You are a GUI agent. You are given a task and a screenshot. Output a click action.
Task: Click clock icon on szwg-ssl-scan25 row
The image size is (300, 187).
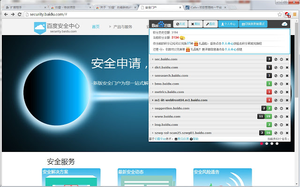(x=281, y=133)
